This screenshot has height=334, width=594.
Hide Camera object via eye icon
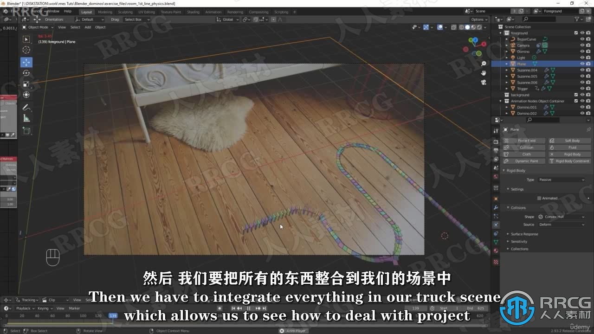pyautogui.click(x=582, y=45)
